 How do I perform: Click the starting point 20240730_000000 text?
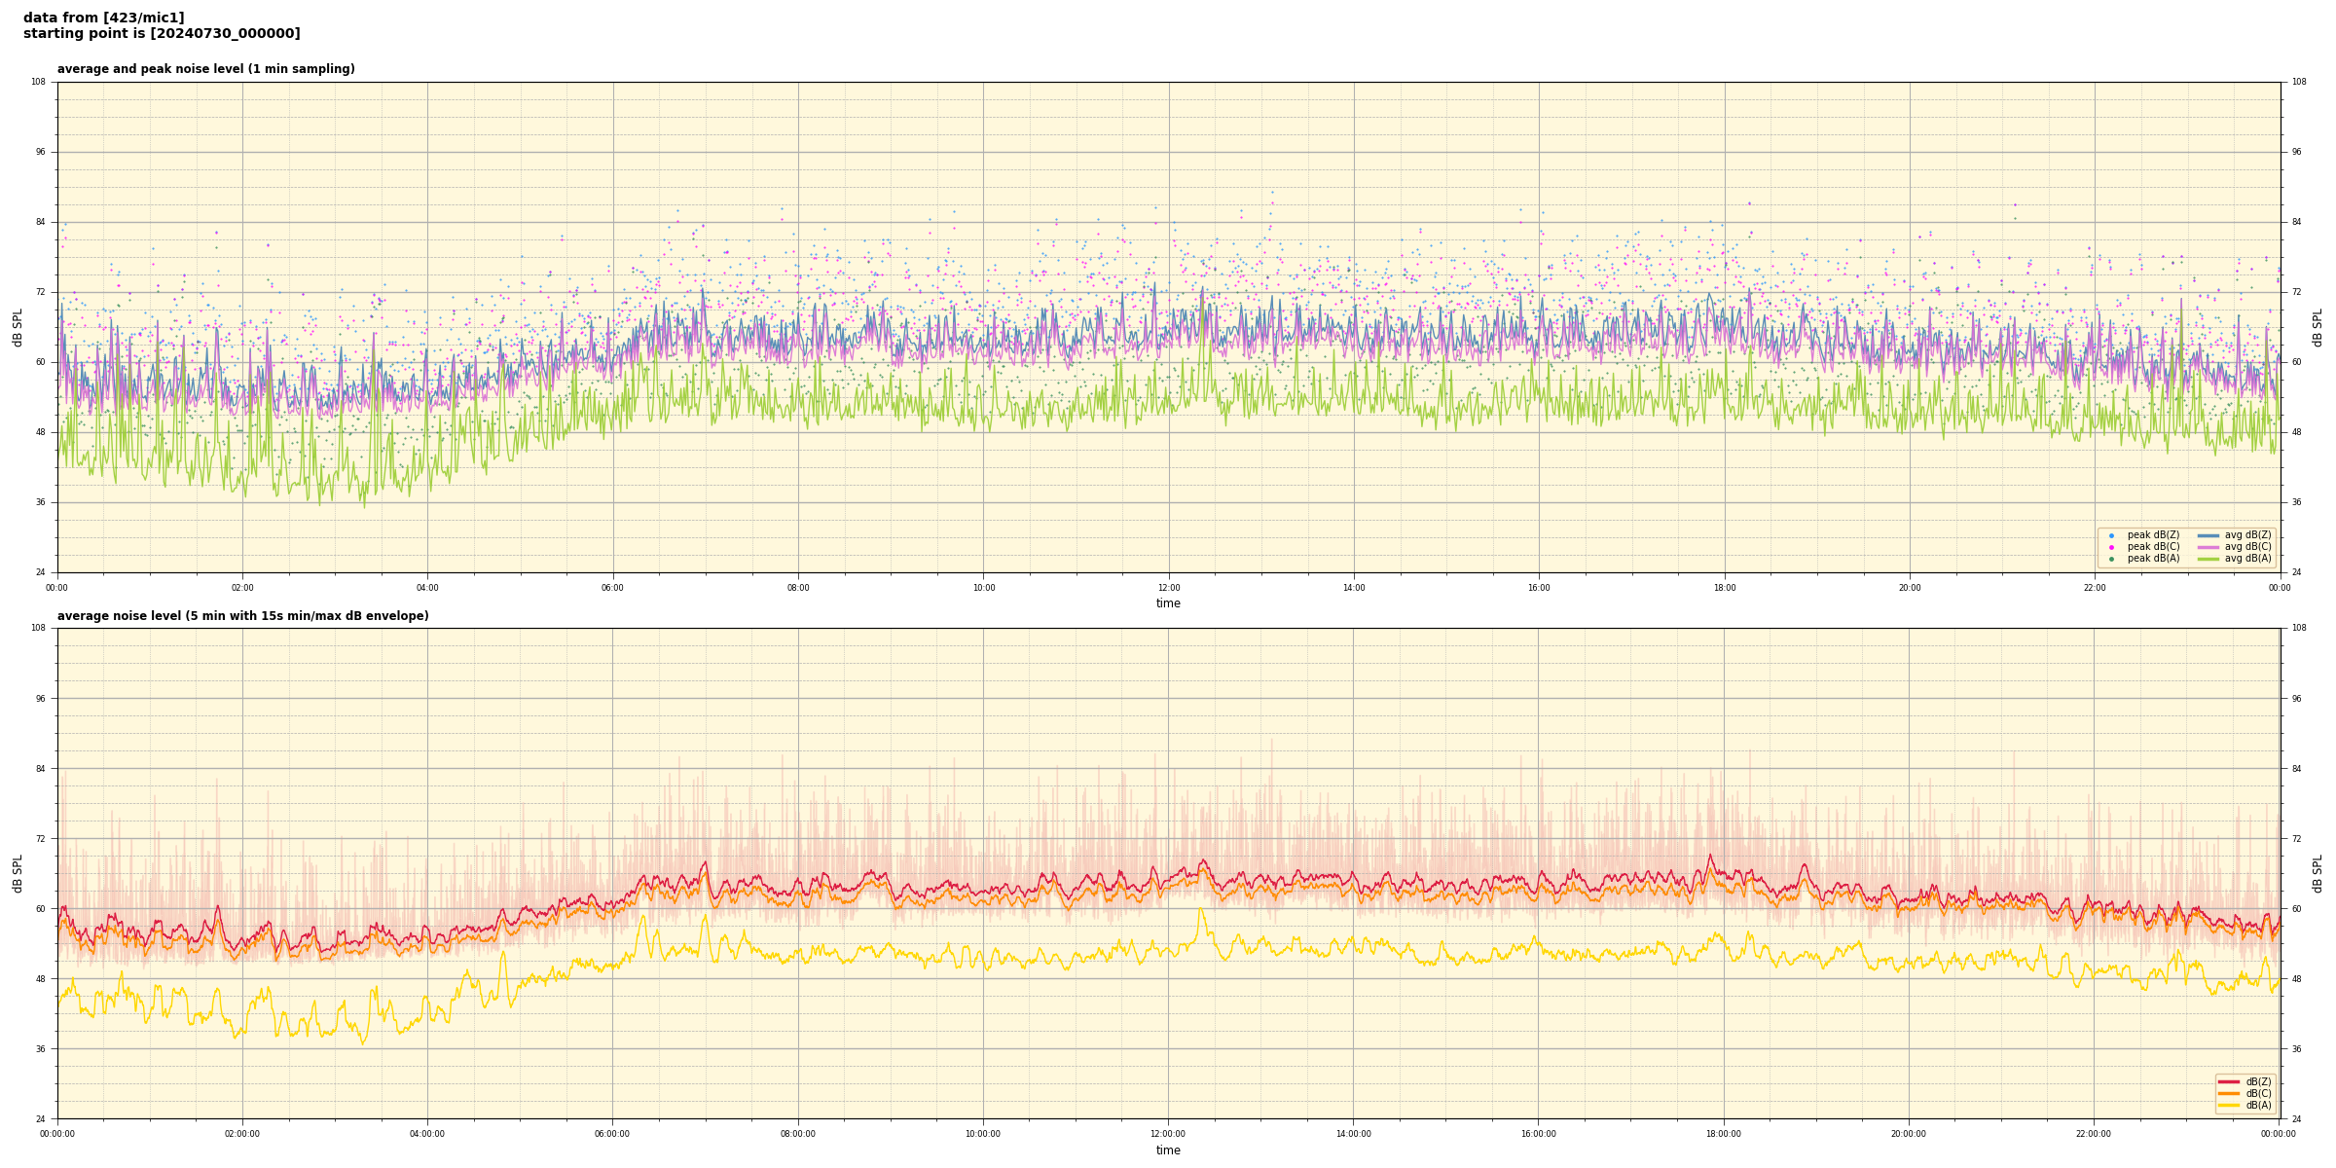(x=162, y=34)
